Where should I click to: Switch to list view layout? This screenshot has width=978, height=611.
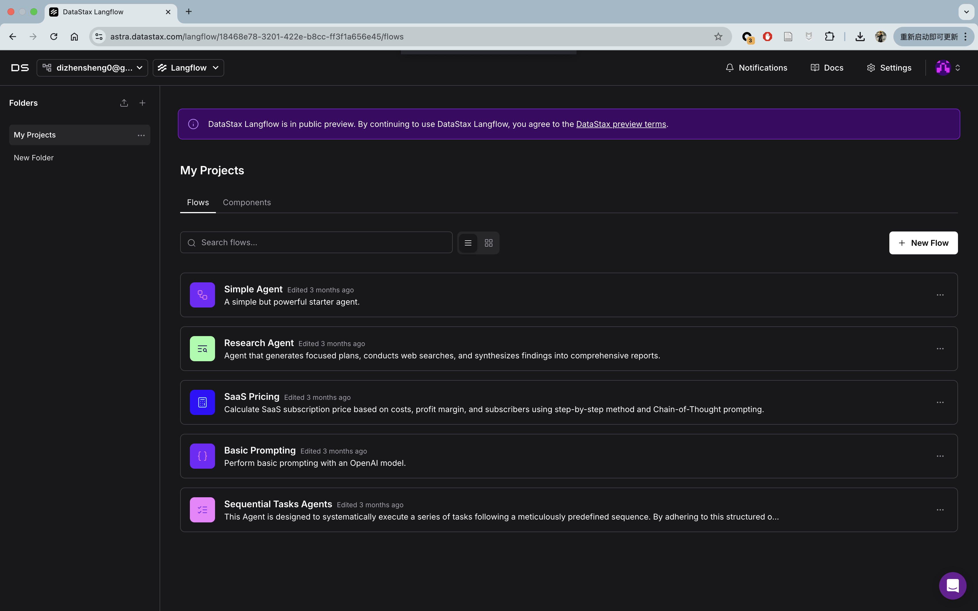(x=468, y=243)
